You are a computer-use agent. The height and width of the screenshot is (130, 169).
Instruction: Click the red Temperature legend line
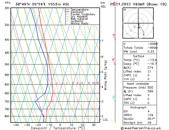point(68,10)
